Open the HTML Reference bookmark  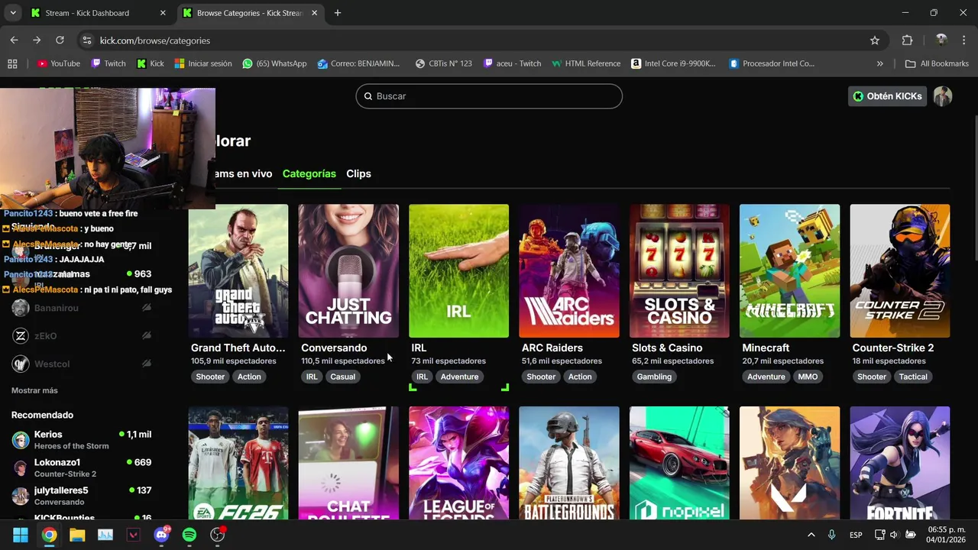(x=586, y=63)
